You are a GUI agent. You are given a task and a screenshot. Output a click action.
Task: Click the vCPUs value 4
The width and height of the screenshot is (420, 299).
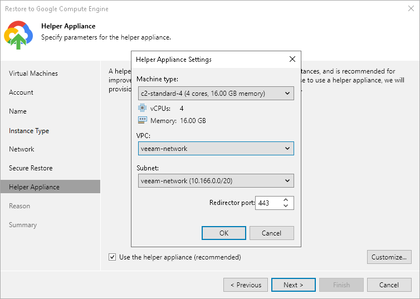182,109
